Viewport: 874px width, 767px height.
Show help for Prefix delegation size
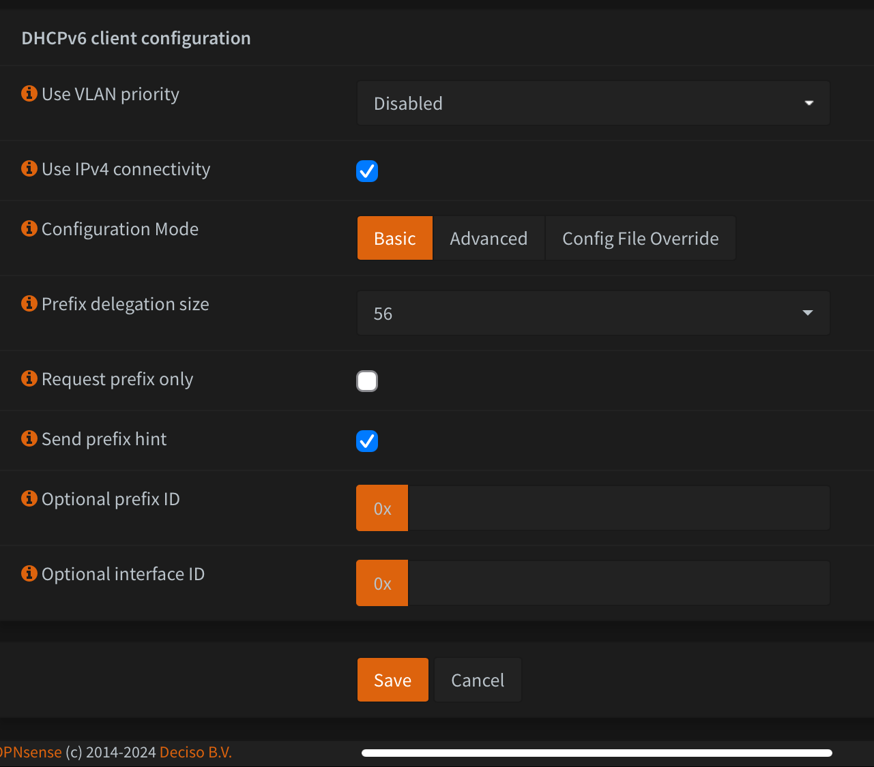pyautogui.click(x=29, y=303)
